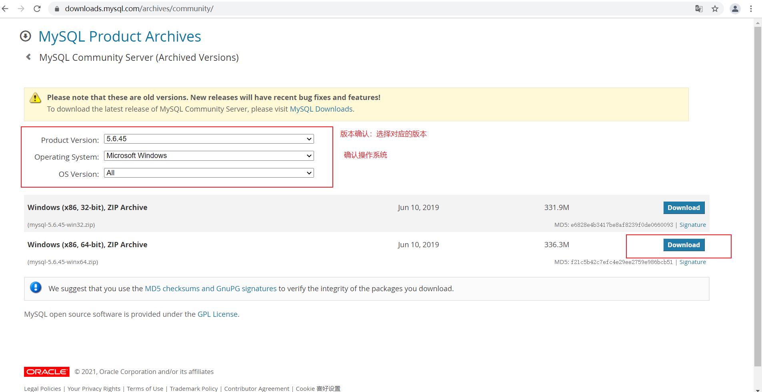This screenshot has width=762, height=392.
Task: Open Signature link for win32 zip
Action: (x=692, y=225)
